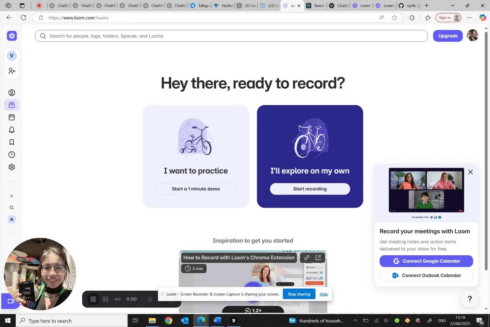Viewport: 490px width, 327px height.
Task: Open the meeting preview thumbnail in the popup
Action: (426, 190)
